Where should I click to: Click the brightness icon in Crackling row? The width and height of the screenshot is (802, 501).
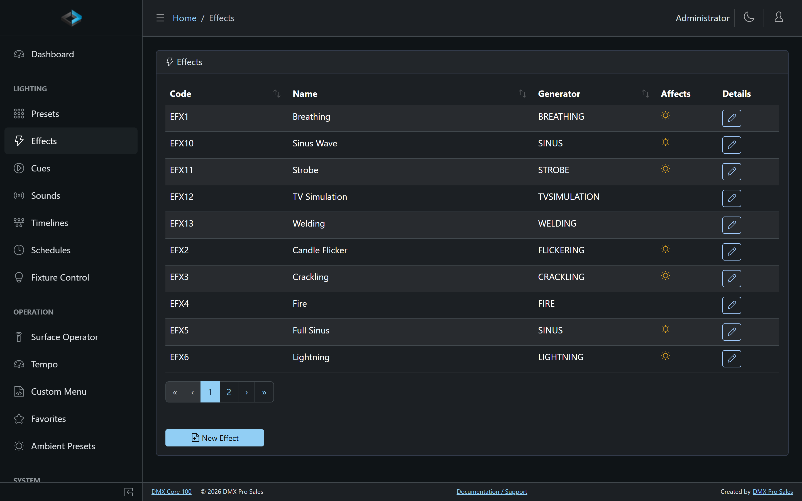[x=665, y=276]
